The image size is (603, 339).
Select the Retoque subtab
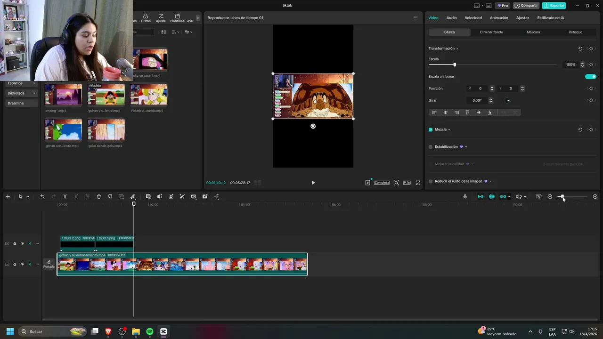click(575, 32)
